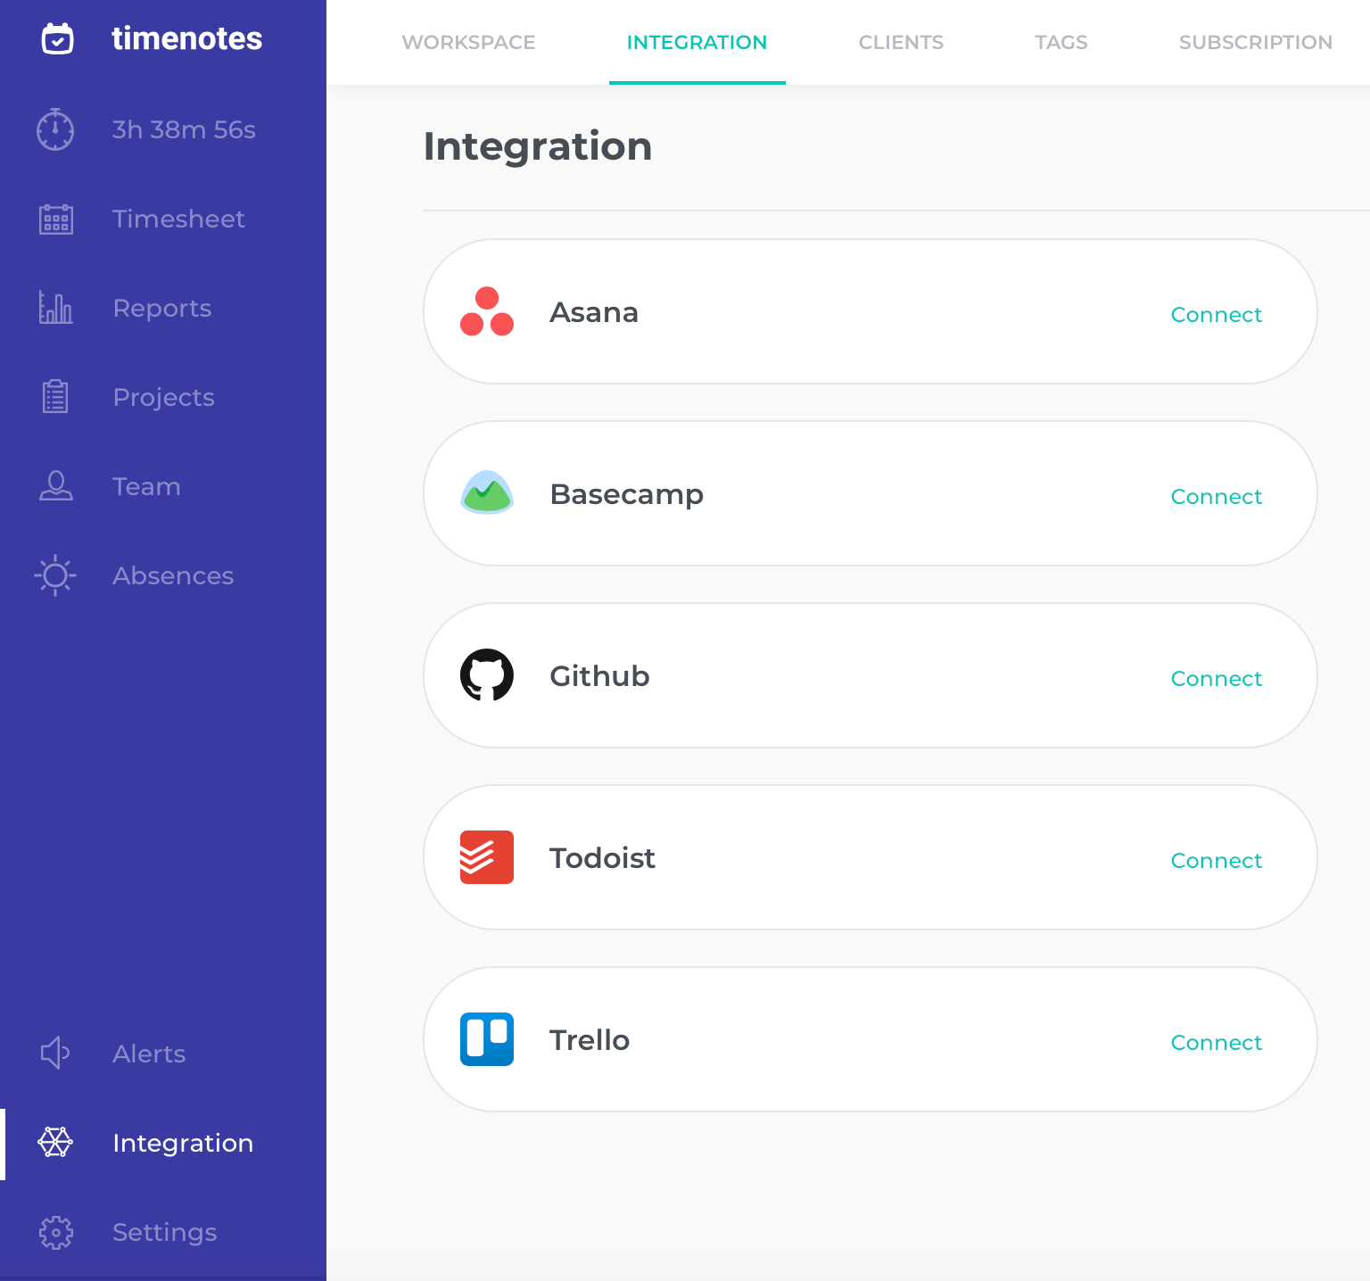This screenshot has width=1370, height=1281.
Task: Open Settings from the sidebar
Action: 163,1232
